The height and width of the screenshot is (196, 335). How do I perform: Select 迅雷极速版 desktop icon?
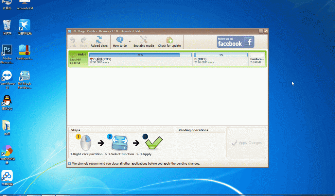25,27
